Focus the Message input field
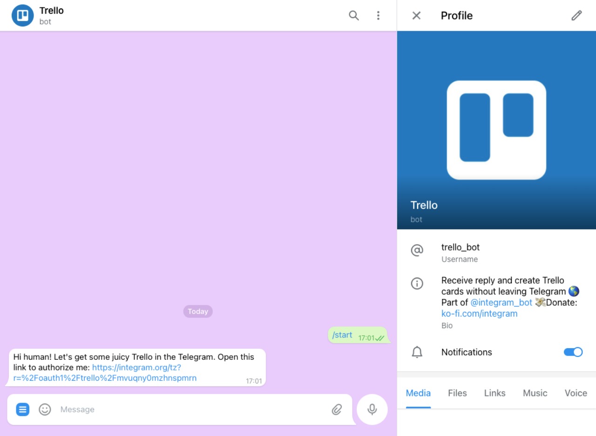Viewport: 596px width, 436px height. pyautogui.click(x=191, y=410)
